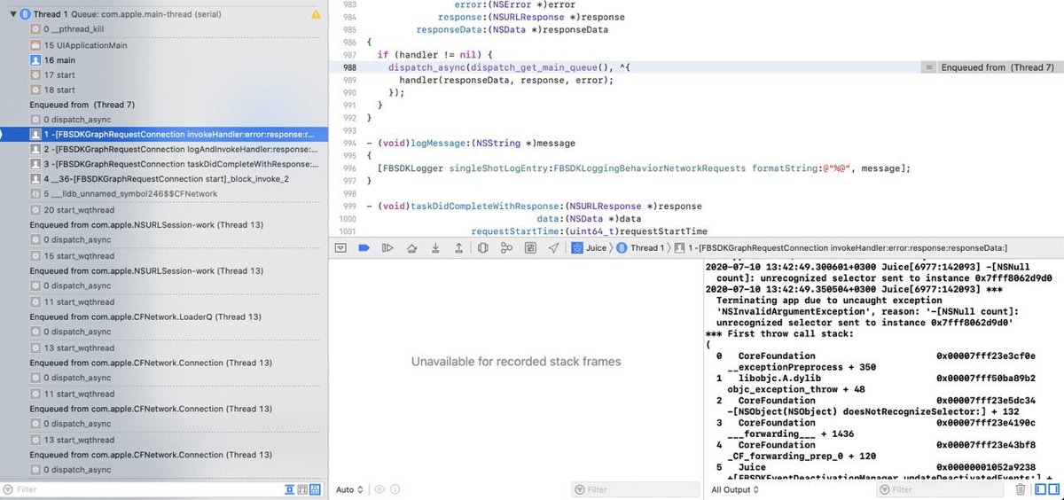Select frame 1 invokeHandler:error:response
This screenshot has width=1064, height=500.
click(x=164, y=134)
